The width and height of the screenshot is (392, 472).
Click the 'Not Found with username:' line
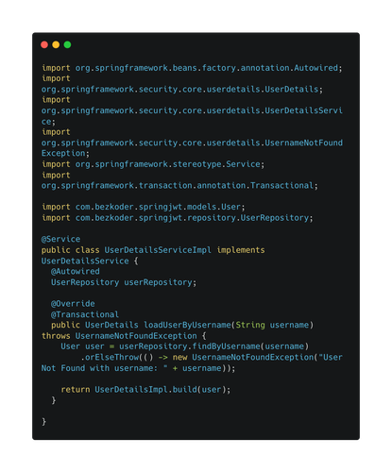pos(138,368)
